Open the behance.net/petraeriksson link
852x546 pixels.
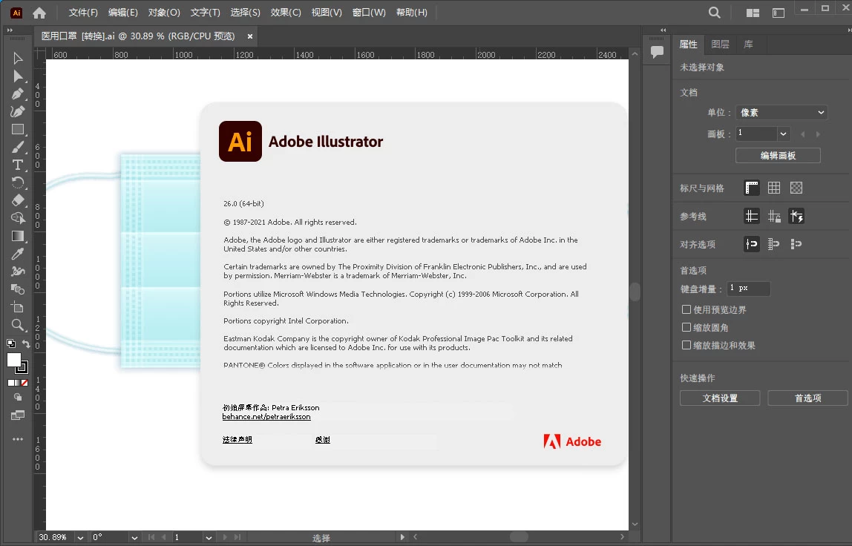[266, 416]
